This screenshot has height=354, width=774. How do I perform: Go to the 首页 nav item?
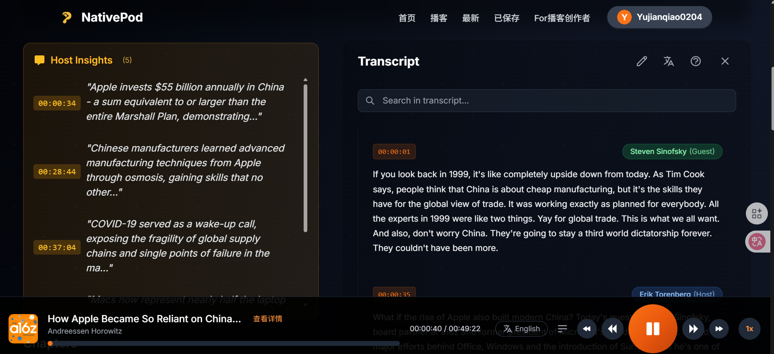(x=407, y=18)
